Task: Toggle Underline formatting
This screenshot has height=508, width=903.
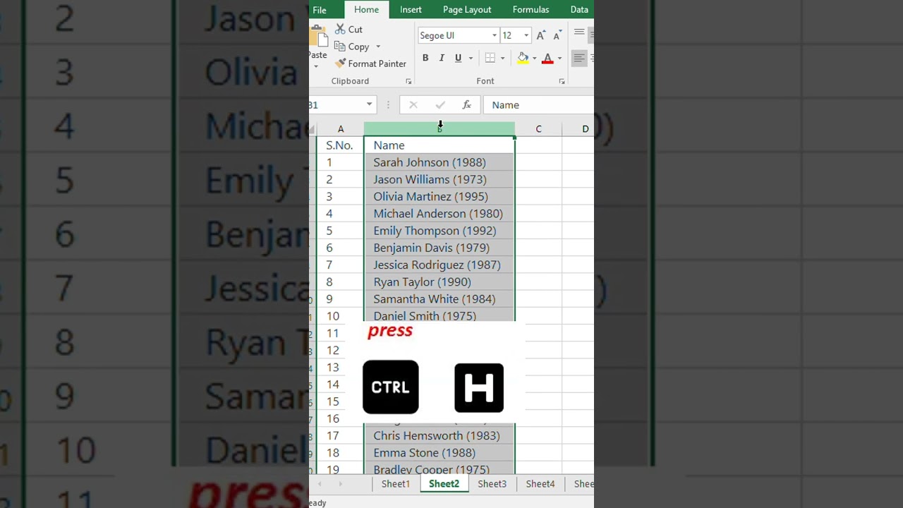Action: pos(459,58)
